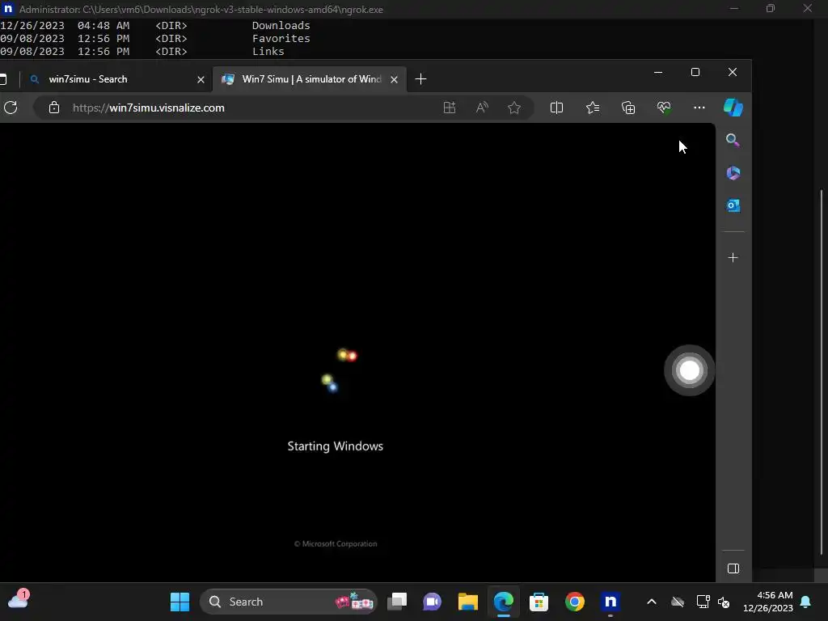828x621 pixels.
Task: Open the Edge sidebar search
Action: click(733, 140)
